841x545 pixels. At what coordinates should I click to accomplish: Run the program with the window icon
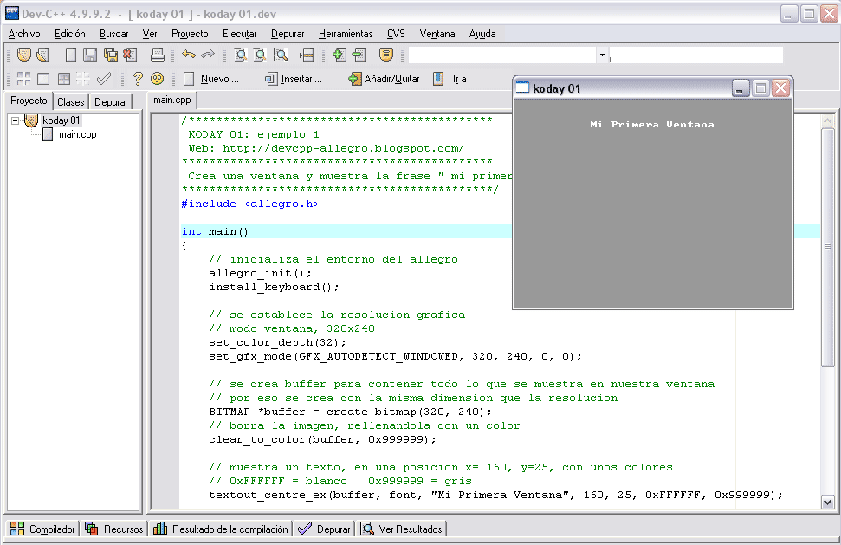pos(43,79)
